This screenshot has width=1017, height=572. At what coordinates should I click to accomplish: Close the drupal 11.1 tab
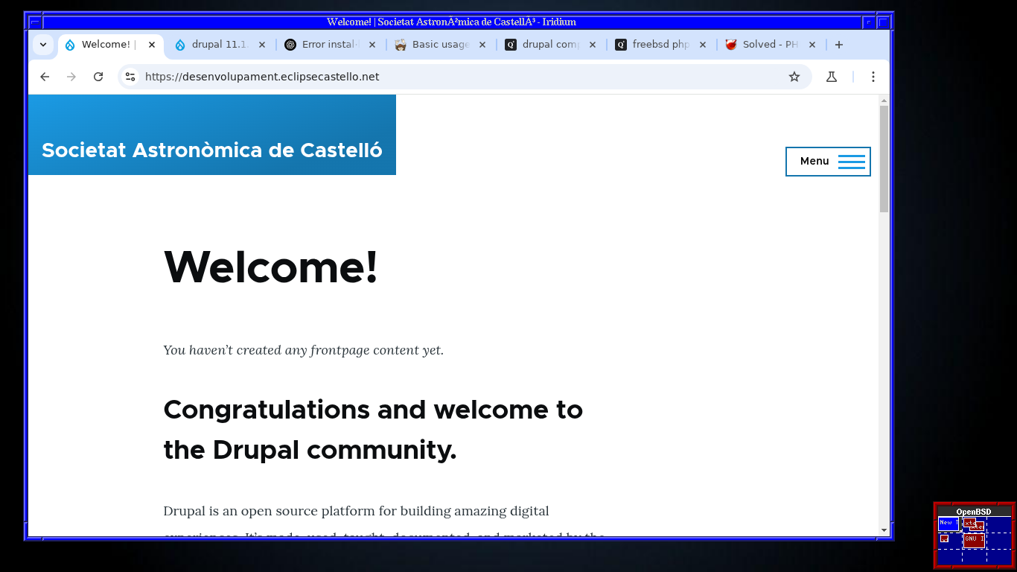(262, 45)
